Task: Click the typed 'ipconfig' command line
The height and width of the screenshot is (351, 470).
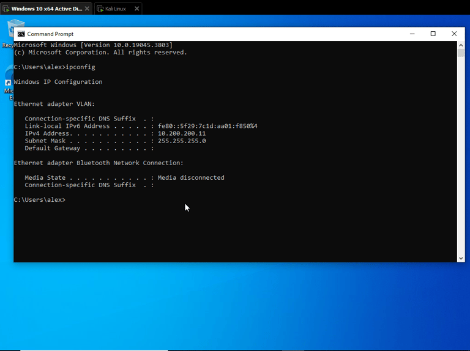Action: (x=54, y=67)
